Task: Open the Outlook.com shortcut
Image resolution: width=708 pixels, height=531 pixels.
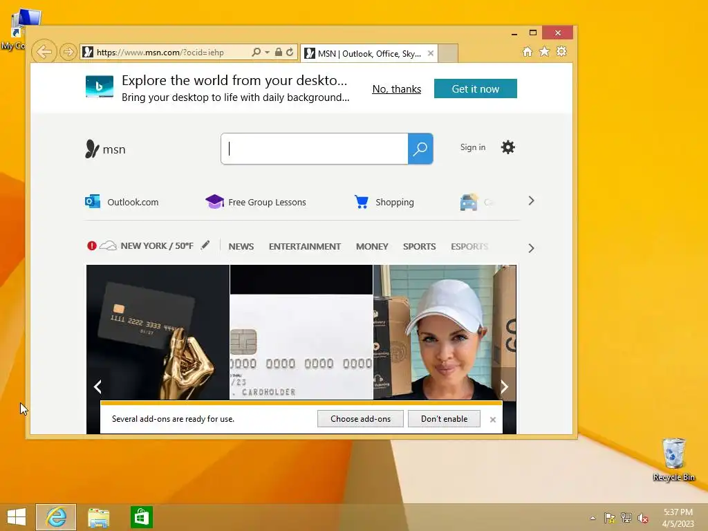Action: pos(122,201)
